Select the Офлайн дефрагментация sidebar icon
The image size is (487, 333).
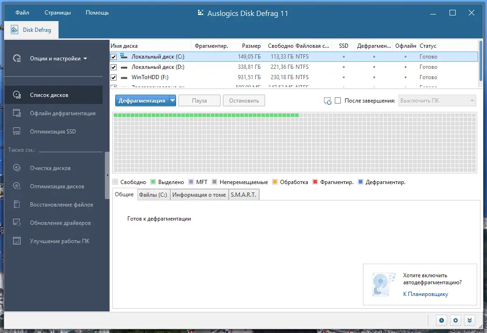16,113
